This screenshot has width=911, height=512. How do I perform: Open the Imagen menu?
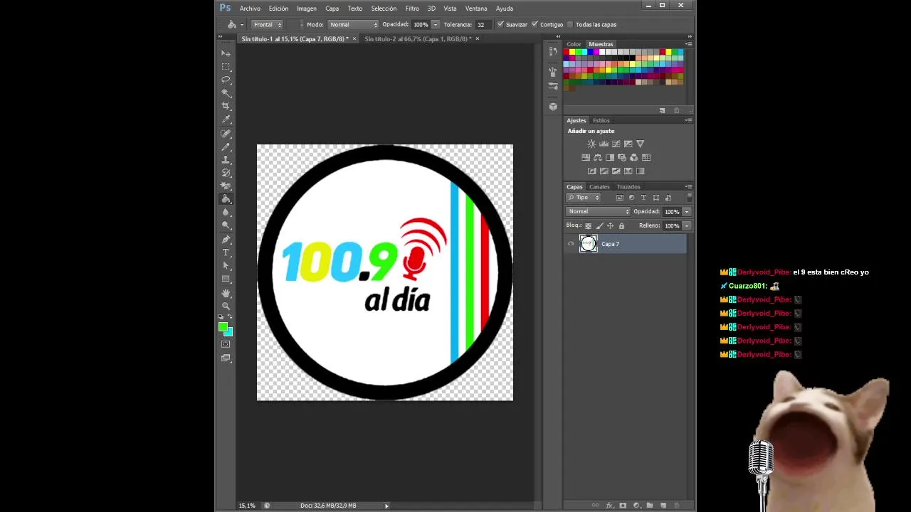(x=307, y=9)
